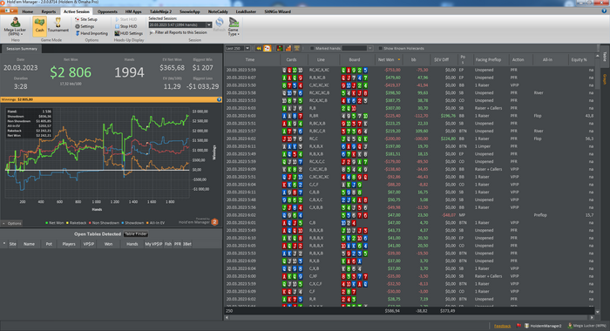Click the hand replayer cards icon
This screenshot has width=610, height=331.
coord(268,48)
